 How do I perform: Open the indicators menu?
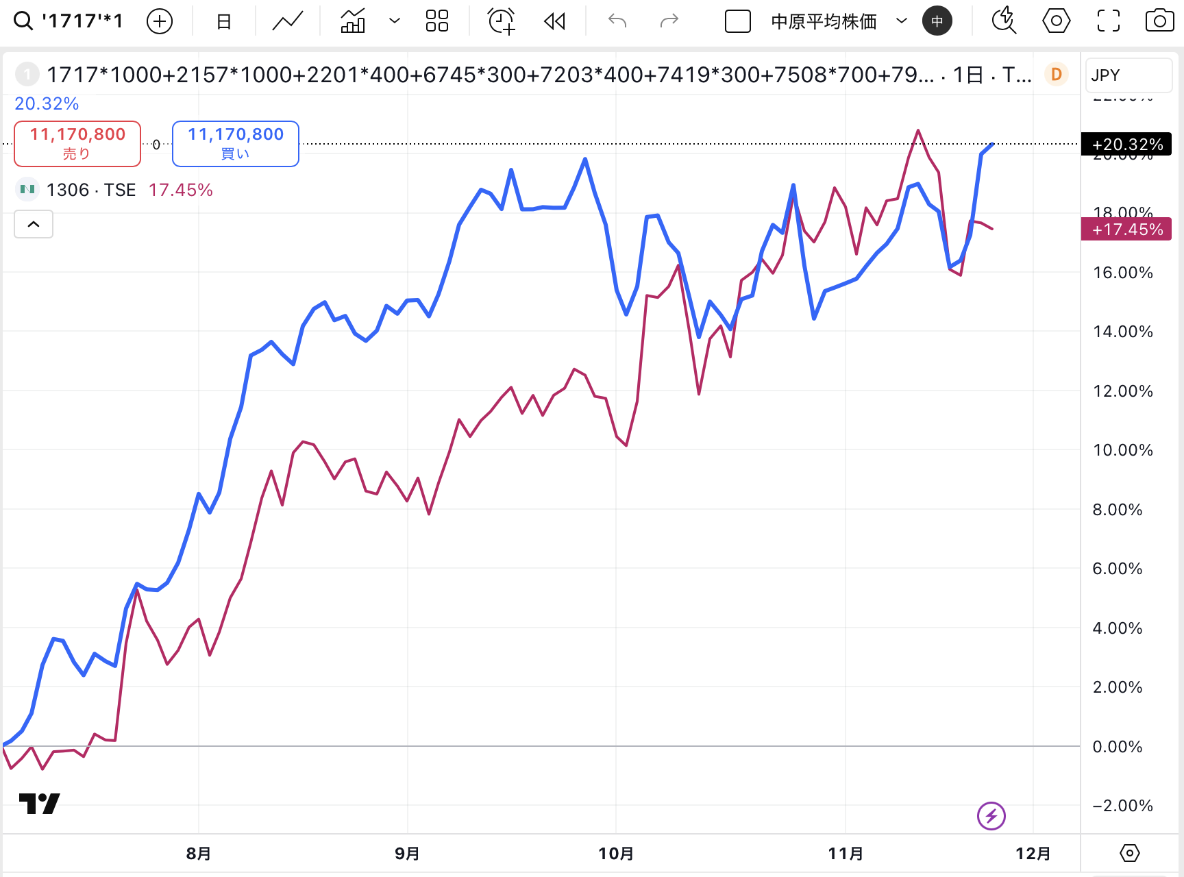click(353, 21)
